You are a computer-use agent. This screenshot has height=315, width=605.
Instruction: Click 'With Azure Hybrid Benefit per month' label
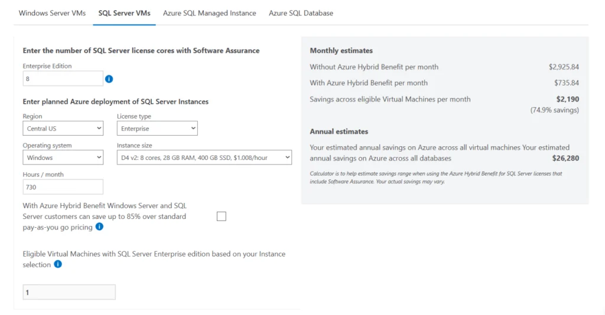tap(369, 83)
